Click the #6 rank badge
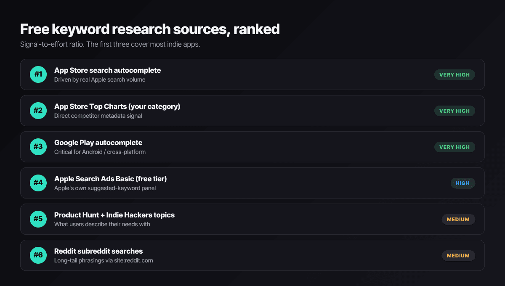 click(x=38, y=255)
